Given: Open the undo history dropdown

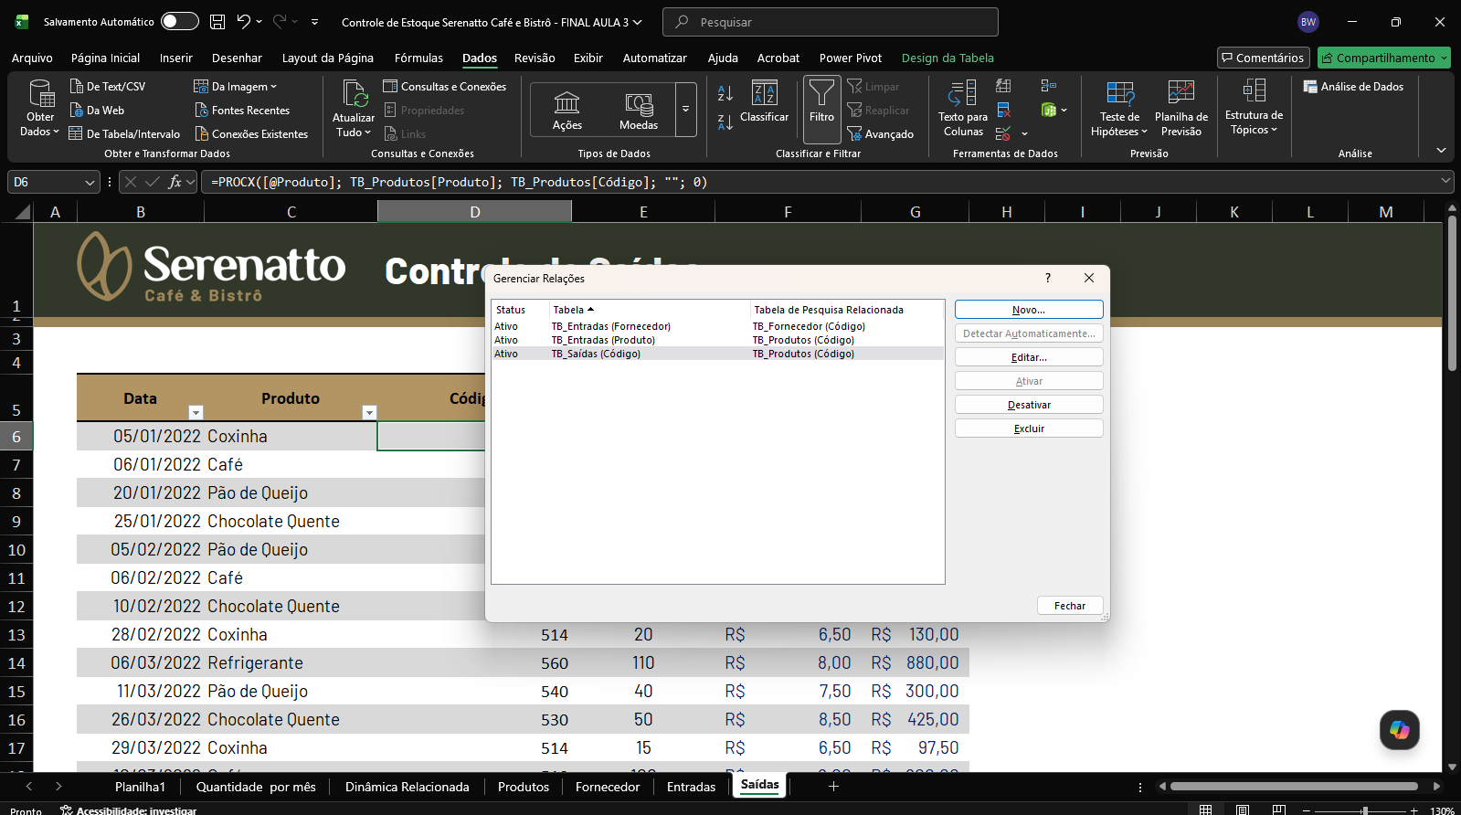Looking at the screenshot, I should 259,22.
